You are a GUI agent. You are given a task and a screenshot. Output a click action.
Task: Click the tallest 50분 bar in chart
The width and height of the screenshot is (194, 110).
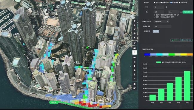(187, 86)
